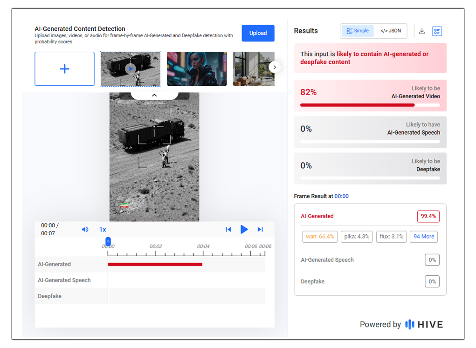Select the wan: 66.4% model tag
Viewport: 476px width, 348px height.
point(320,237)
